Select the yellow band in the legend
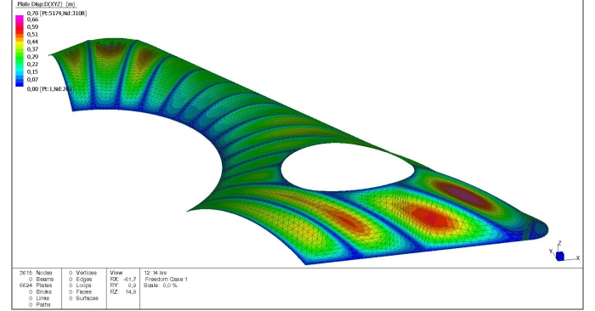595x311 pixels. point(20,44)
